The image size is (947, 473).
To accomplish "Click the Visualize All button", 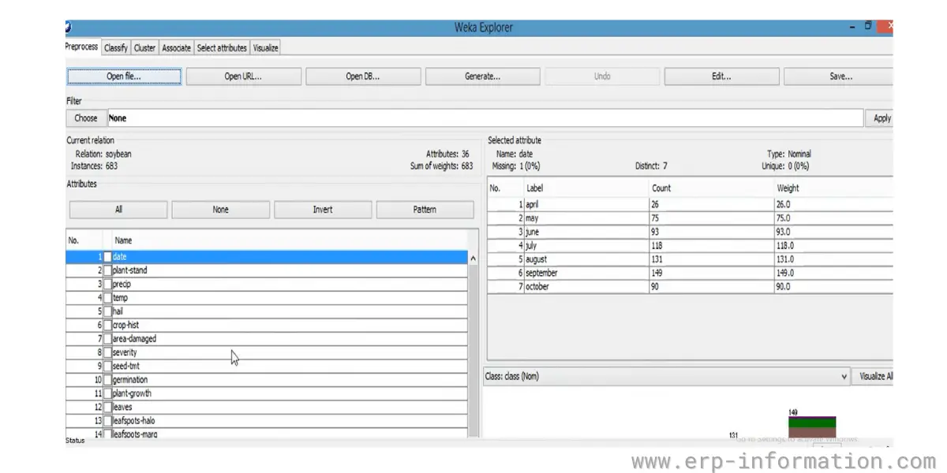I will [x=873, y=377].
